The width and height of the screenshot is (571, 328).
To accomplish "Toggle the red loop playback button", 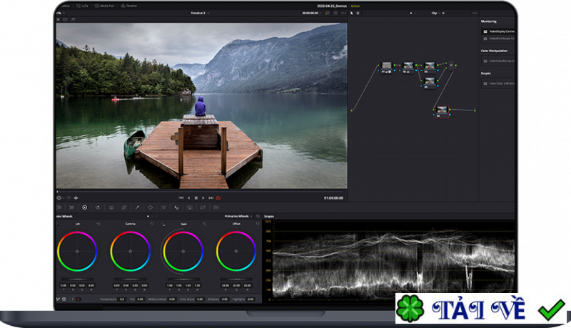I will coord(218,198).
